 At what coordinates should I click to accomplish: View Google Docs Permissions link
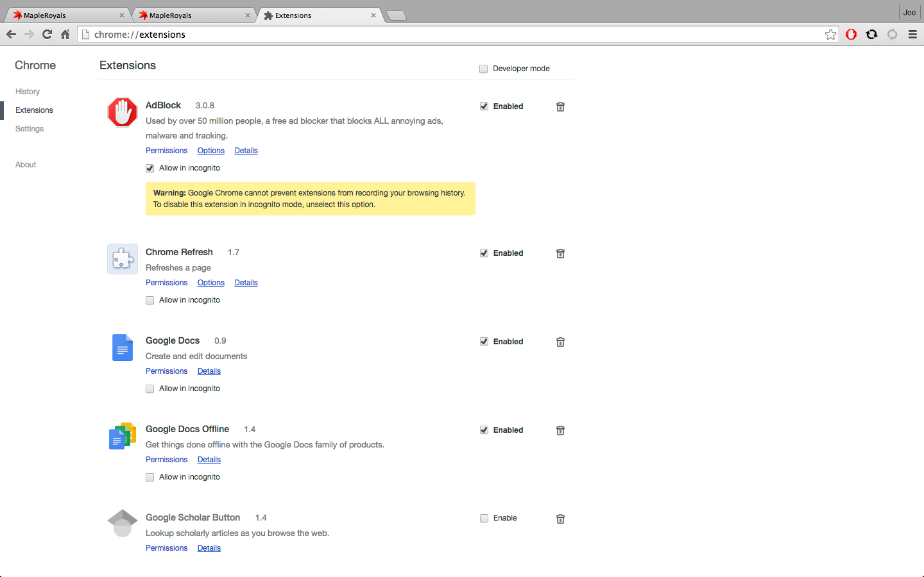(166, 371)
